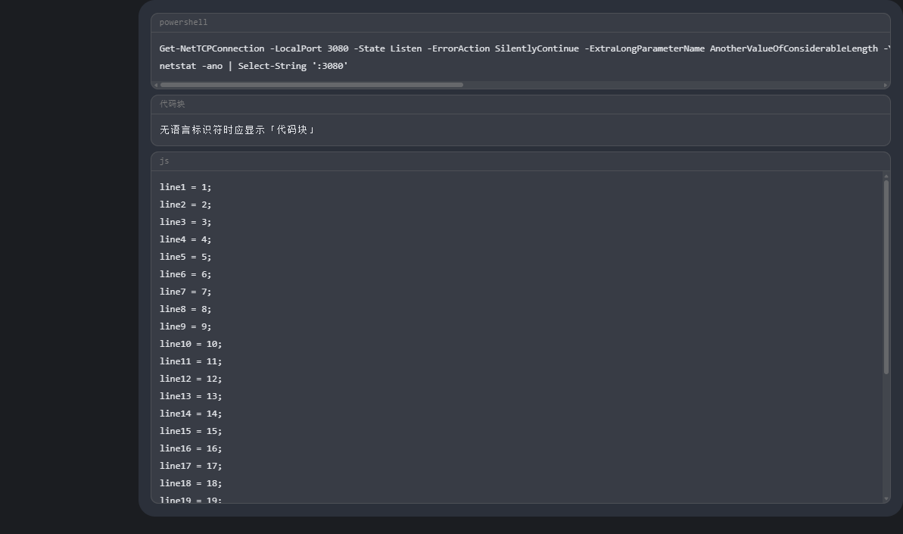Click the code line line4 = 4;

pyautogui.click(x=185, y=239)
